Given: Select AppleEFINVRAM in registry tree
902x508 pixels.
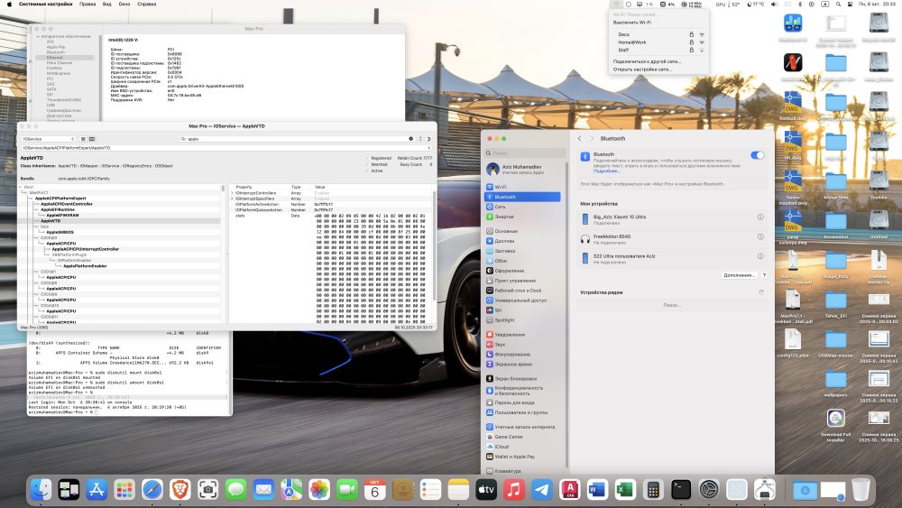Looking at the screenshot, I should pos(62,216).
